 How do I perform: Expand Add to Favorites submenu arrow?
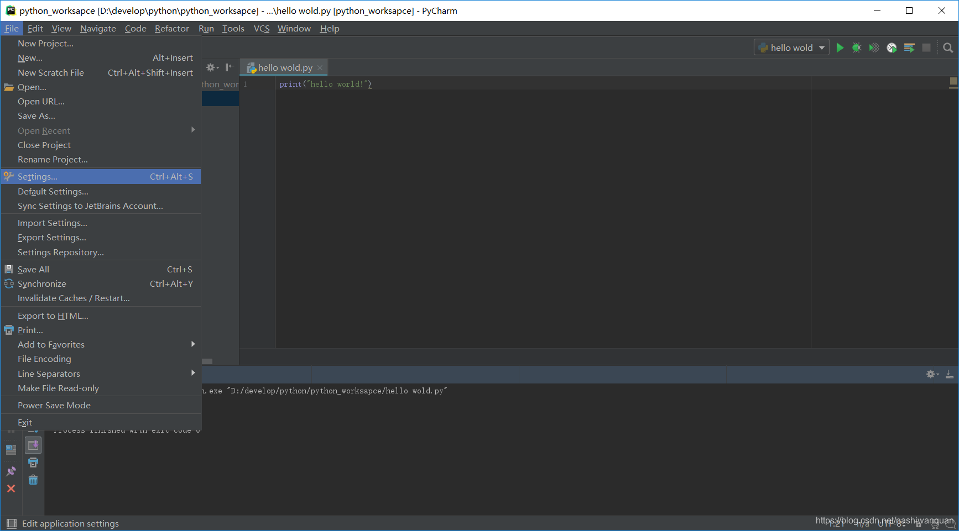point(193,344)
